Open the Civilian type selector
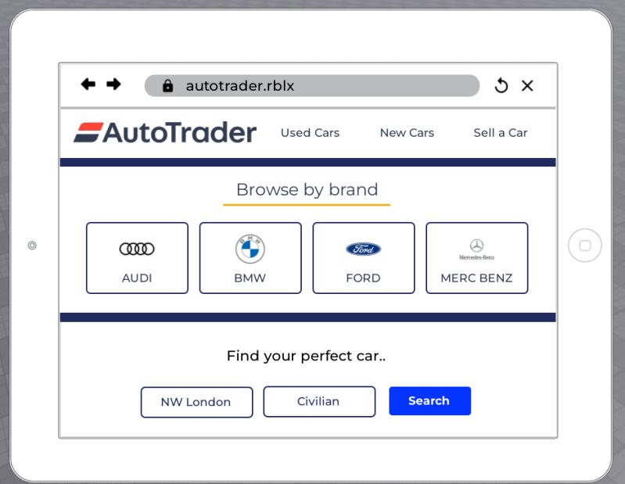Image resolution: width=625 pixels, height=484 pixels. (319, 402)
